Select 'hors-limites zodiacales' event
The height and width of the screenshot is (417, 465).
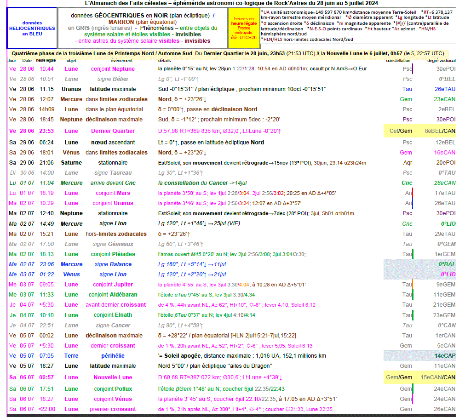click(x=116, y=234)
